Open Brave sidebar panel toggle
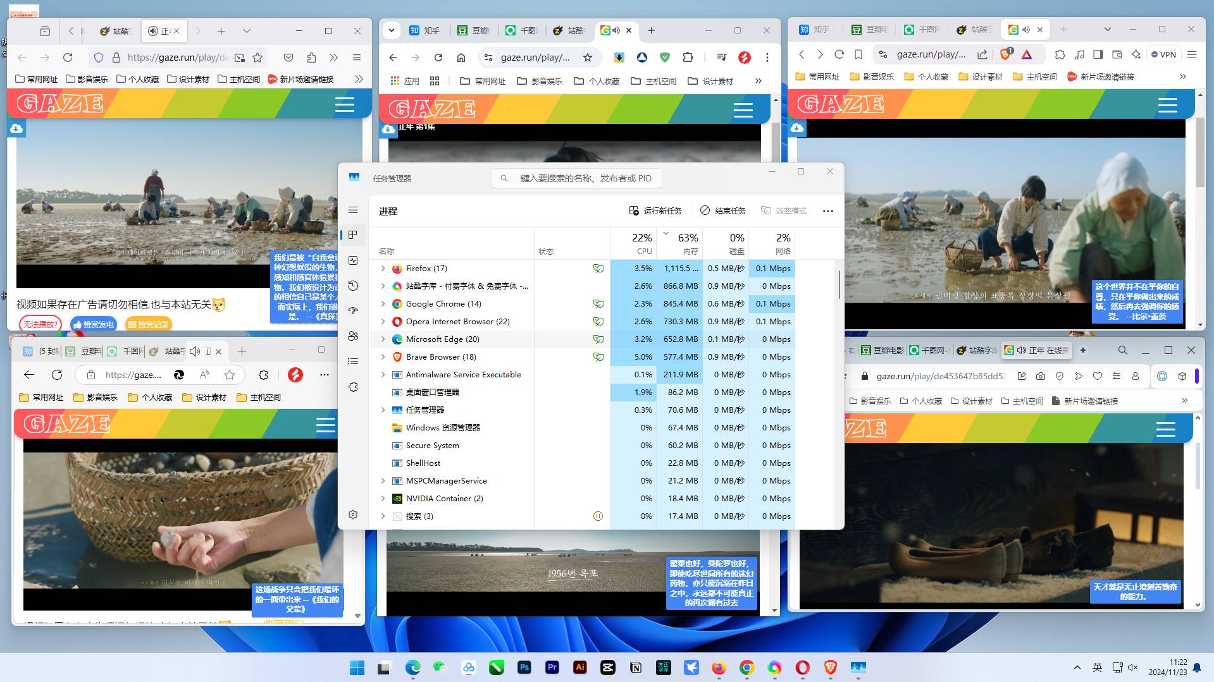The width and height of the screenshot is (1214, 682). pos(1098,54)
